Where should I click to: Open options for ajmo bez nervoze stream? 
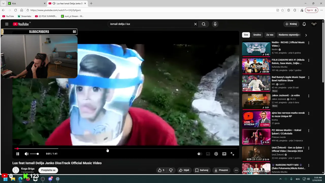[309, 113]
